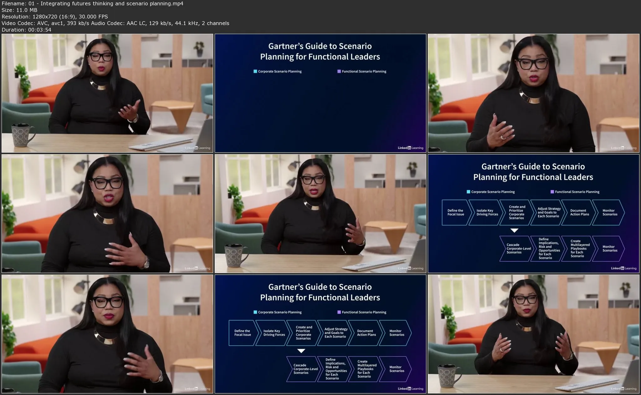The image size is (641, 395).
Task: Click 'Create Multilayered Playbooks' chevron in middle-row slide
Action: [579, 249]
